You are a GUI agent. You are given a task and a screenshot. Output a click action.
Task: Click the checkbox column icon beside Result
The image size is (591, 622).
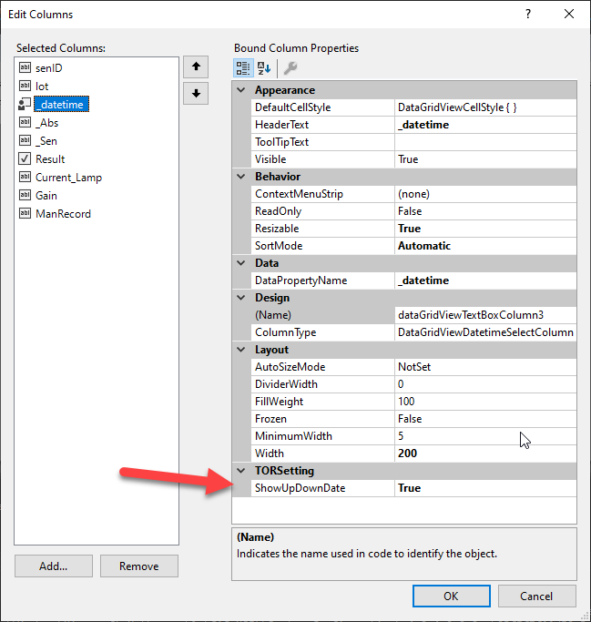tap(25, 158)
